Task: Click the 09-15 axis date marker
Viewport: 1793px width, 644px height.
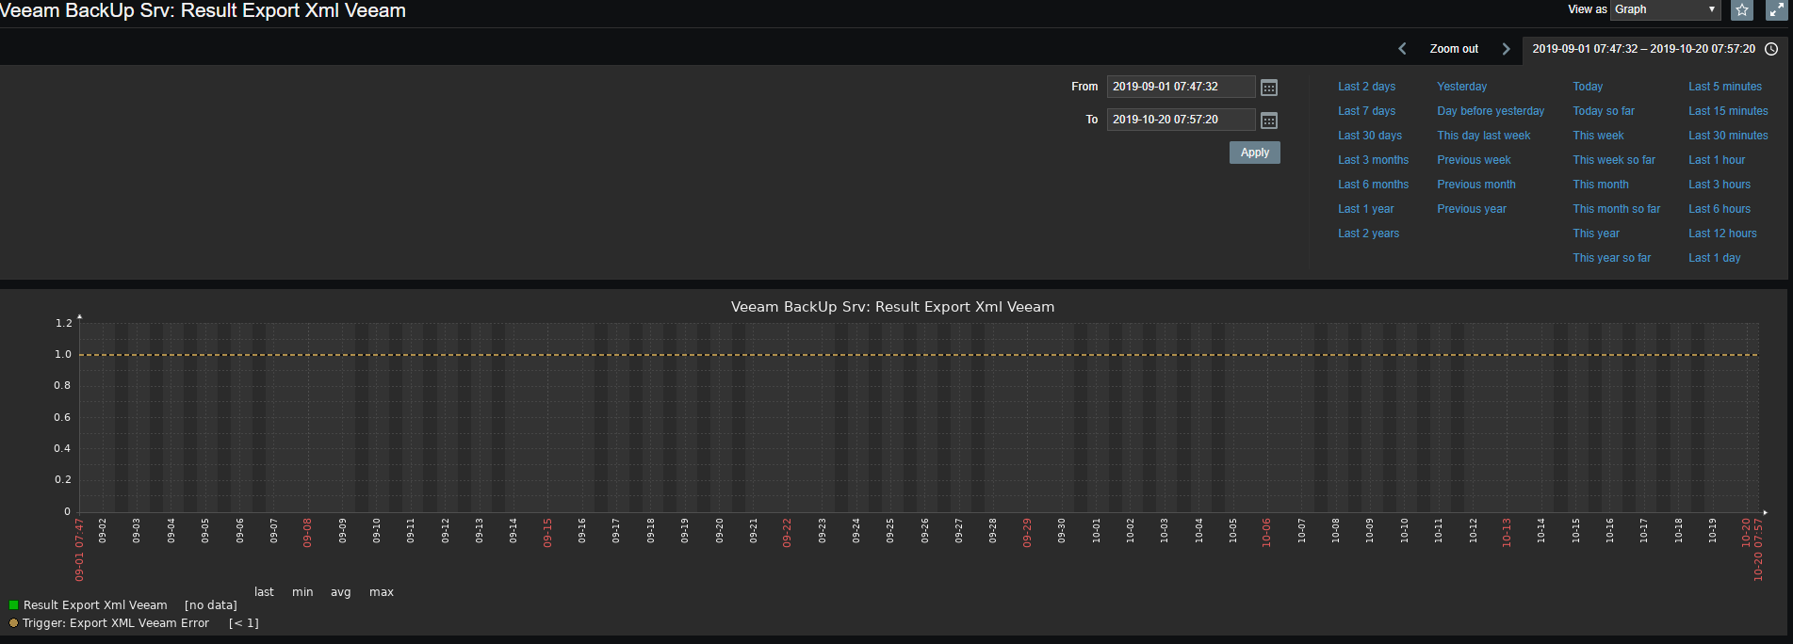Action: pyautogui.click(x=547, y=532)
